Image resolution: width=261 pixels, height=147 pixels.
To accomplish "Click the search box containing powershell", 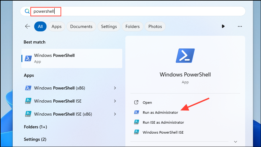I will point(133,11).
